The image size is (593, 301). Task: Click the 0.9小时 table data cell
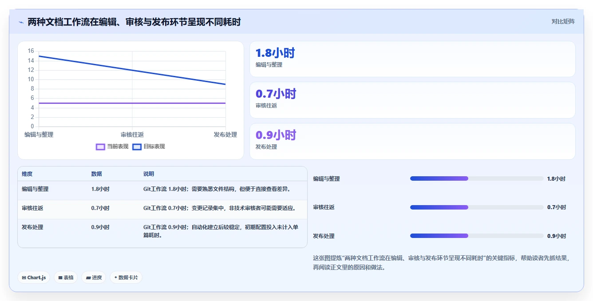tap(100, 227)
